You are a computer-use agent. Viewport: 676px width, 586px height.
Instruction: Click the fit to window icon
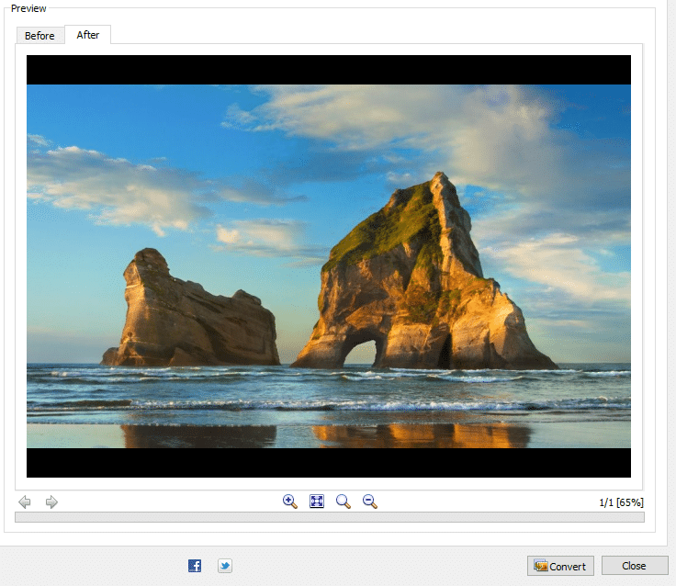point(317,501)
